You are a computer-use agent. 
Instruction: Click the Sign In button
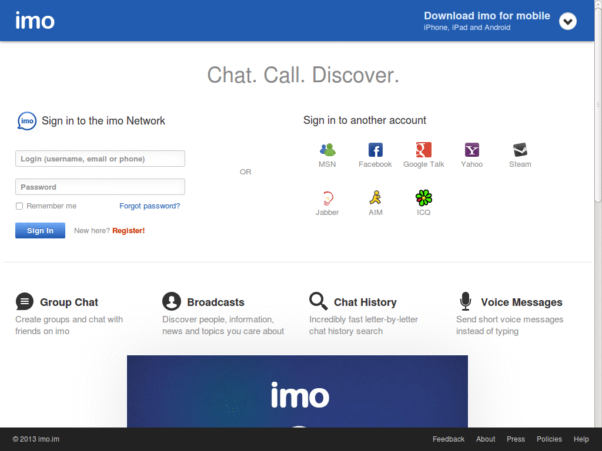[x=41, y=230]
